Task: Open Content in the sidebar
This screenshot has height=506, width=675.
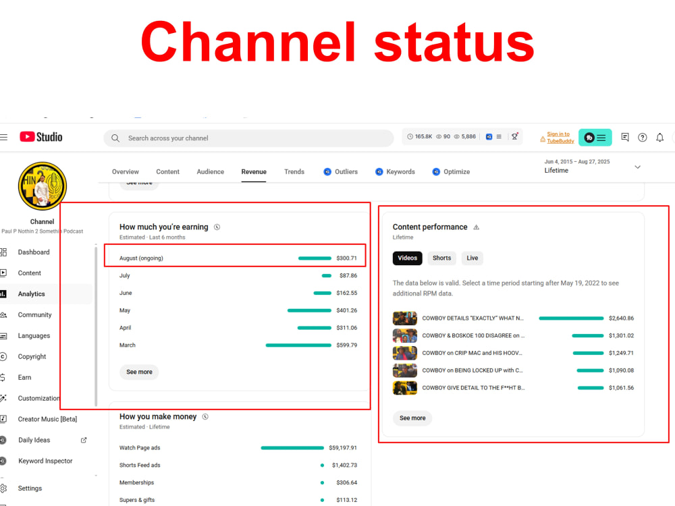Action: click(x=29, y=273)
